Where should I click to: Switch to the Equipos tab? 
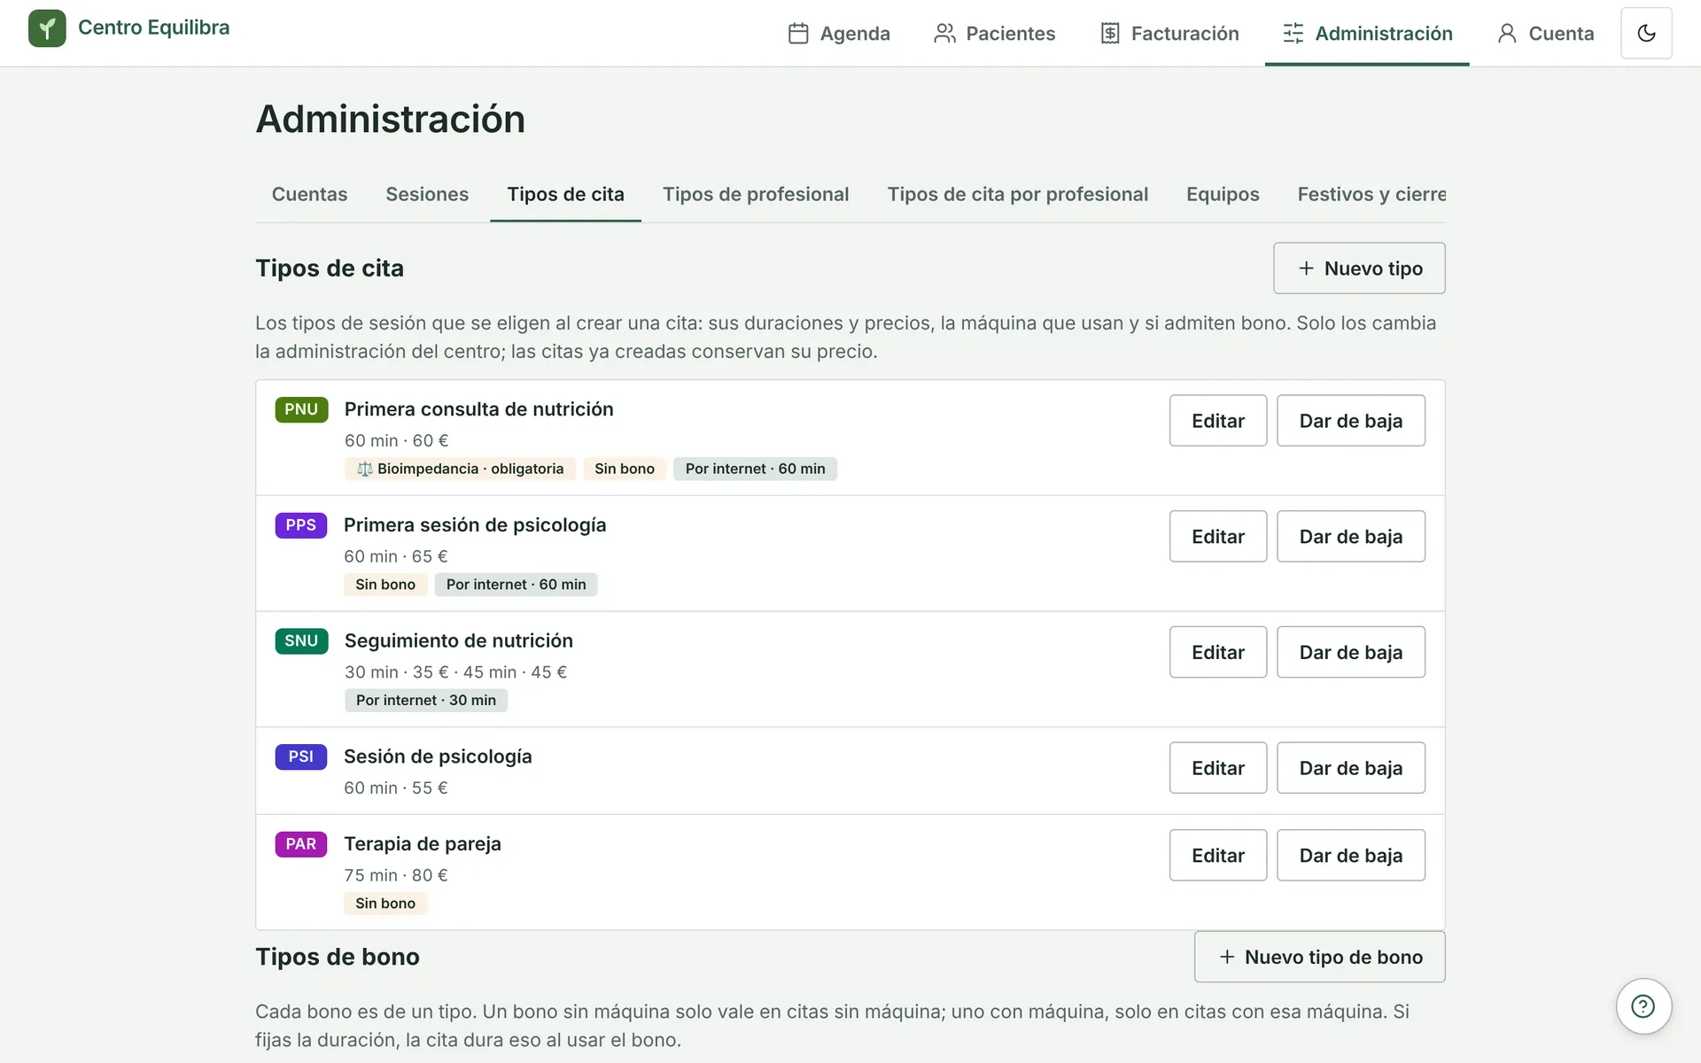(x=1223, y=194)
